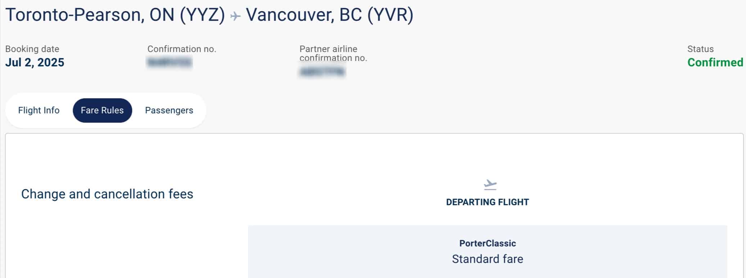Switch to the Flight Info tab

(39, 110)
